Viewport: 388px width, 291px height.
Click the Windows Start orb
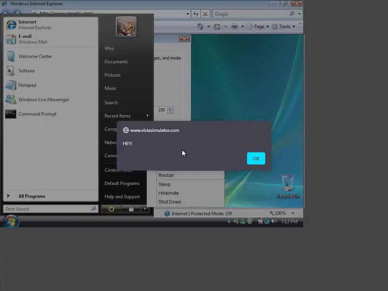coord(11,221)
